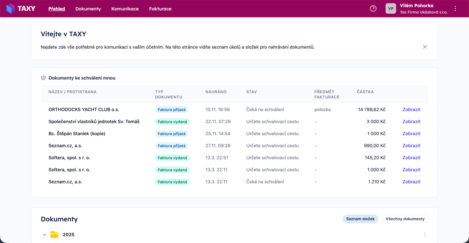Collapse the 2025 folder chevron

click(x=45, y=235)
